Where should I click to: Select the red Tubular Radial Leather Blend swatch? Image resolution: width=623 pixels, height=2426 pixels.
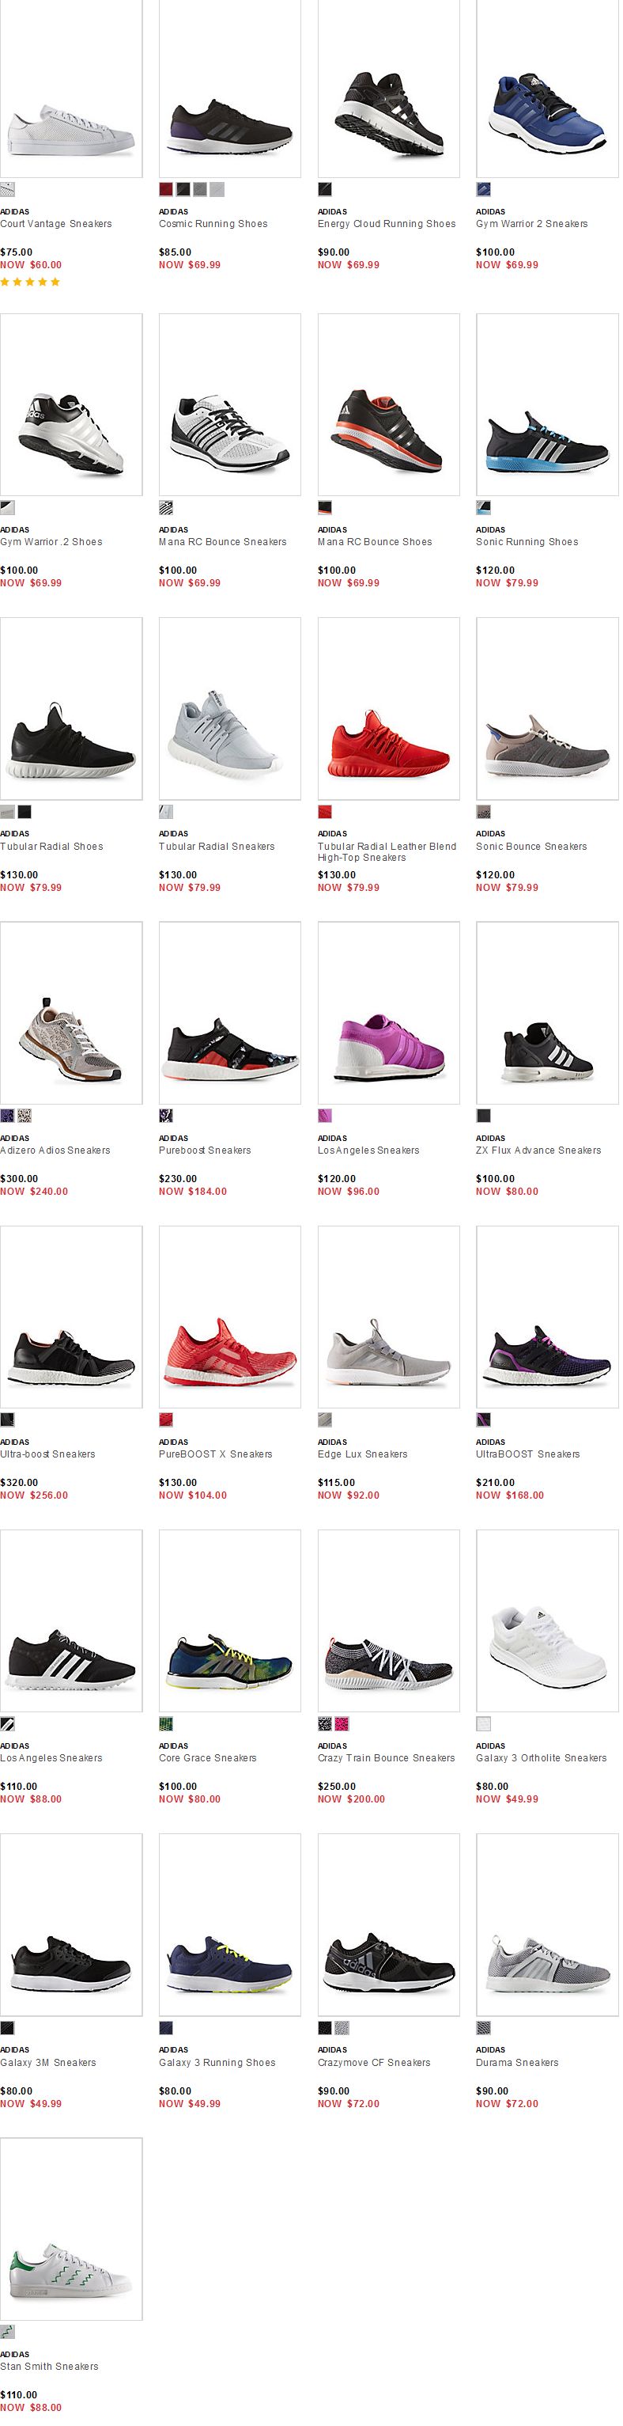coord(325,812)
